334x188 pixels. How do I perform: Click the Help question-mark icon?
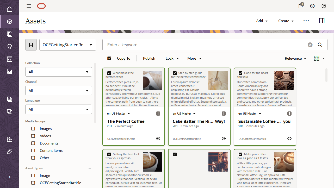pos(312,6)
